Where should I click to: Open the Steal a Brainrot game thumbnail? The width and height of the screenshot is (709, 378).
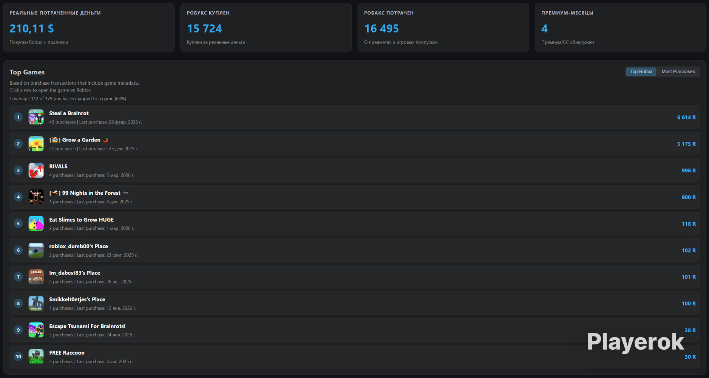pos(36,117)
